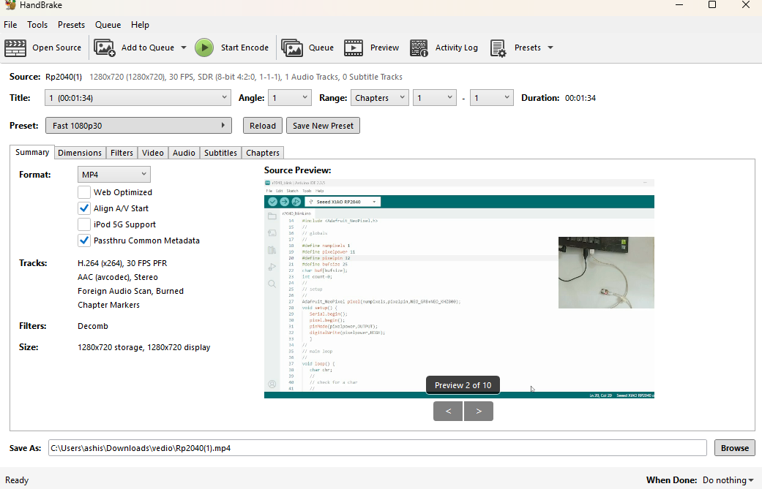Open the Angle dropdown

point(290,97)
